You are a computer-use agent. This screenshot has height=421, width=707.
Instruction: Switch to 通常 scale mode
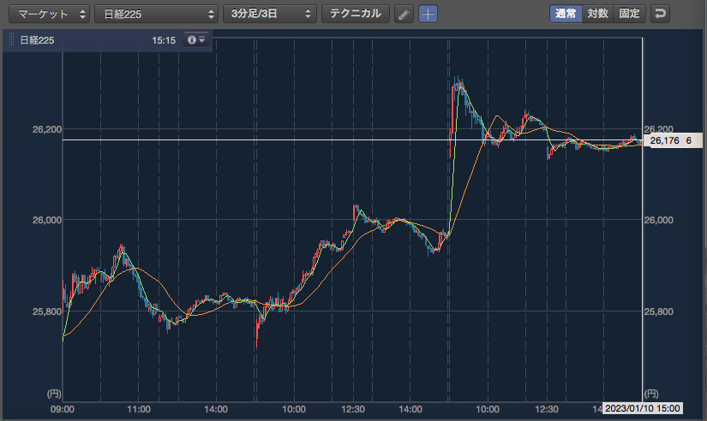[x=566, y=14]
